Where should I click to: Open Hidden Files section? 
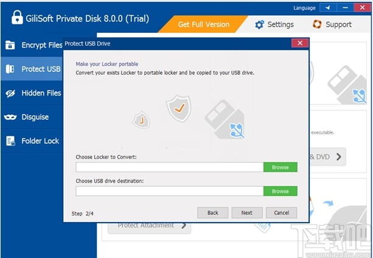coord(32,93)
